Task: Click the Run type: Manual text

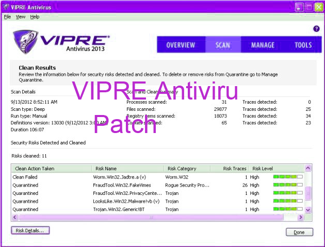Action: 29,116
